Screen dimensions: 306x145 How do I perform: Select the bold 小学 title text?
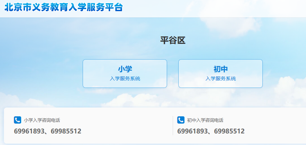[125, 69]
